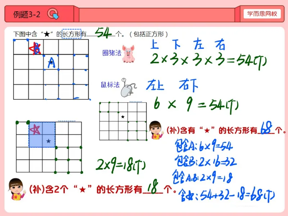Click the pink pig picture
This screenshot has width=288, height=216.
pos(129,54)
